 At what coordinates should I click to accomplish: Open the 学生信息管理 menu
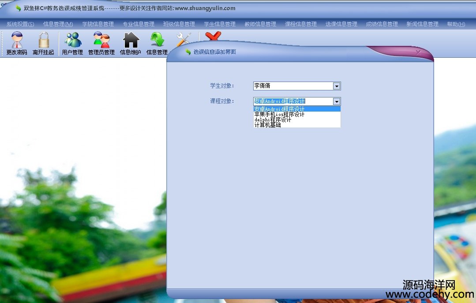[220, 24]
